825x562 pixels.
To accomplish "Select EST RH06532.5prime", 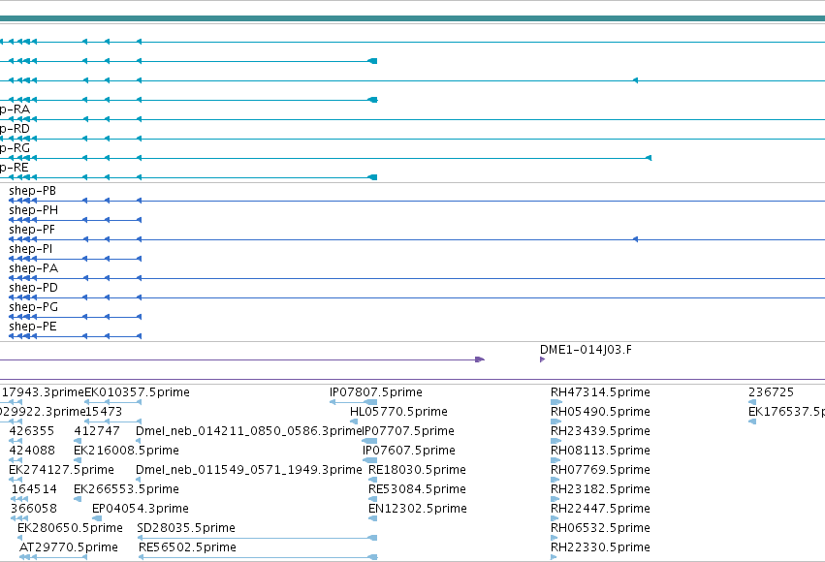I will click(600, 528).
